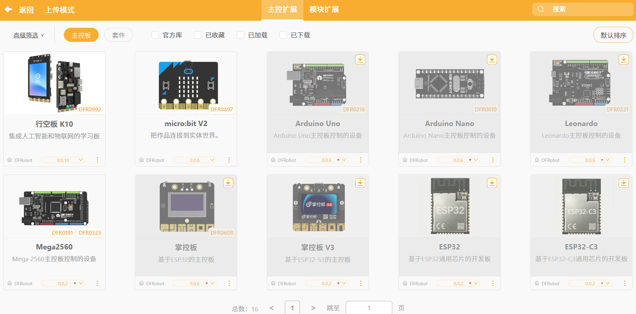
Task: Download the ESP32 board
Action: click(492, 183)
